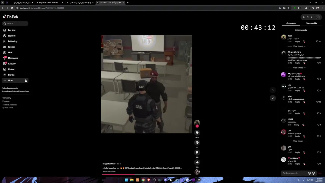Expand View 1 reply under L-sa

[299, 141]
